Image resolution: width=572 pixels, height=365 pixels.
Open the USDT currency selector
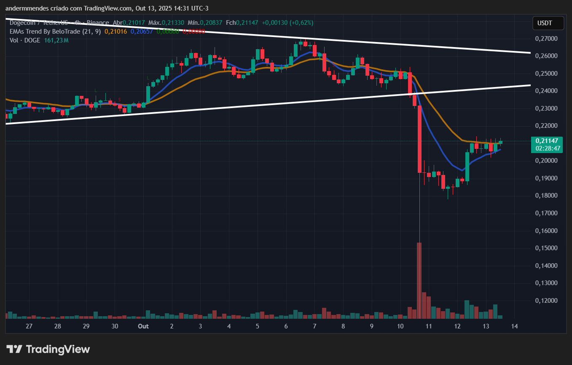548,23
